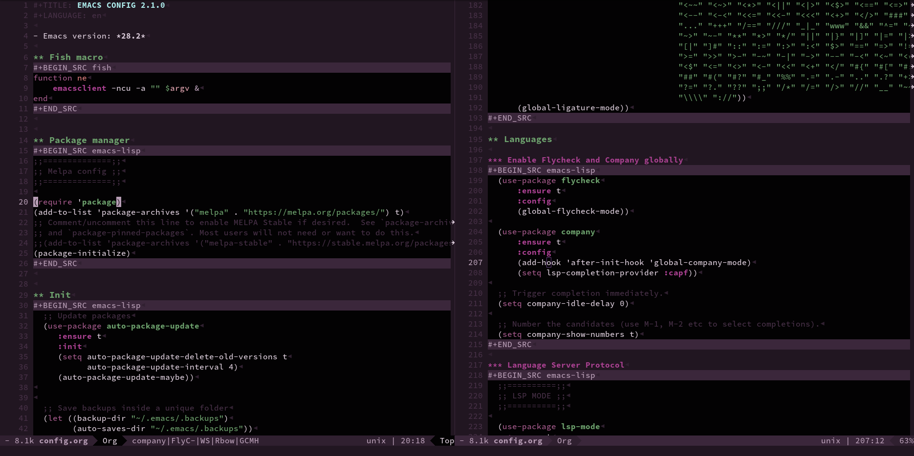This screenshot has height=456, width=914.
Task: Click line number 207 in right gutter
Action: click(475, 262)
